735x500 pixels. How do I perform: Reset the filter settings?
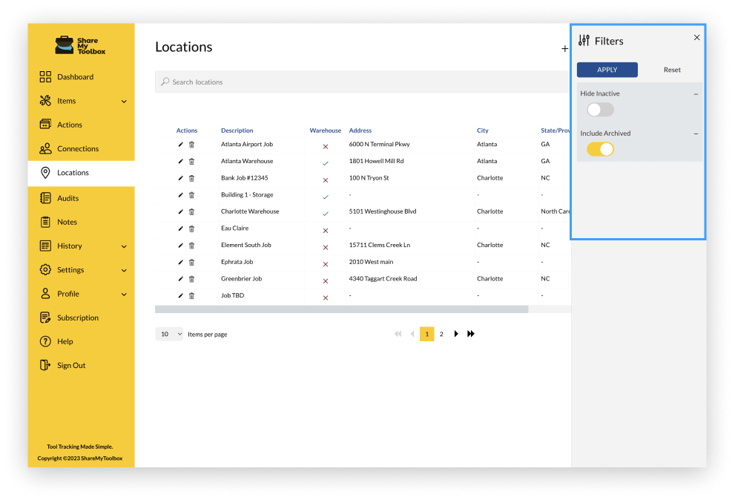[x=671, y=69]
